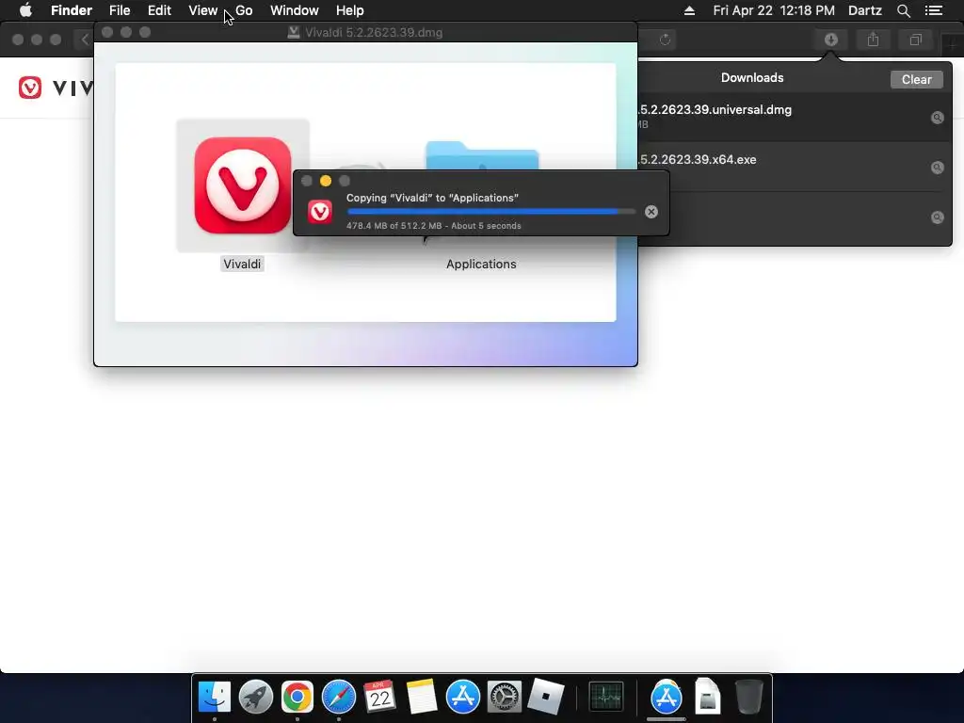
Task: Open the Go menu
Action: 244,10
